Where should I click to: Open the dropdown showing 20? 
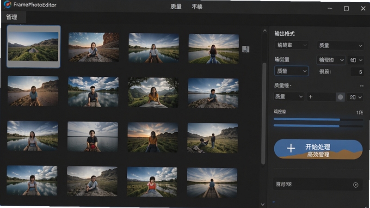[x=355, y=97]
